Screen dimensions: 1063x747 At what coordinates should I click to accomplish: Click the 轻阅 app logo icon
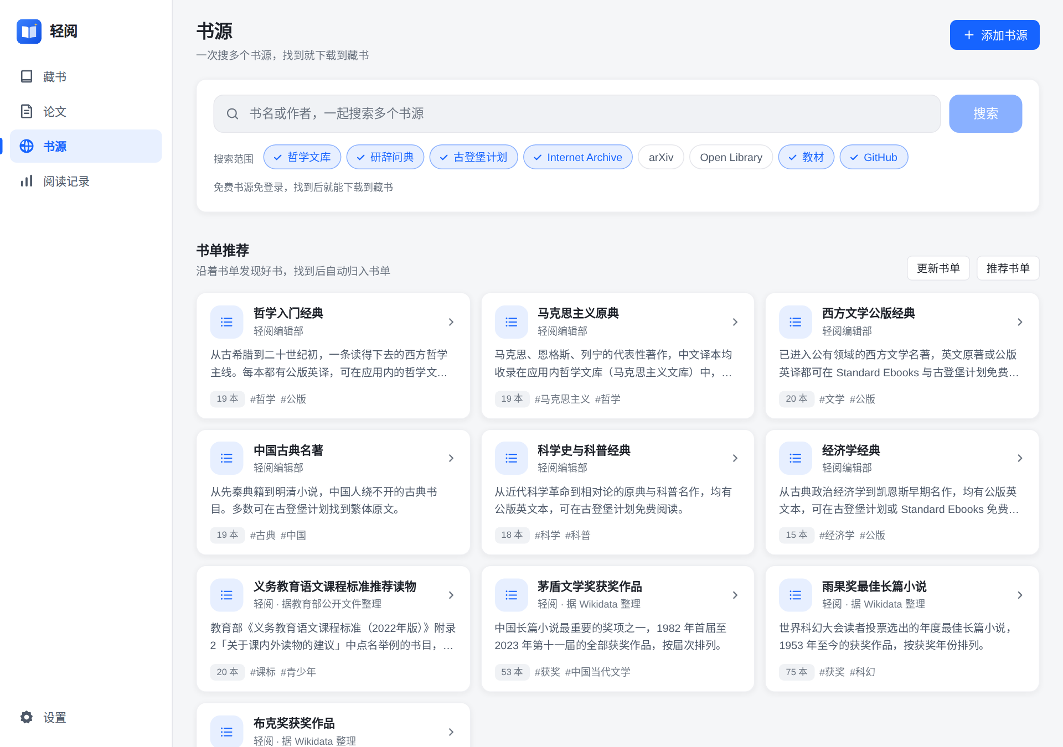pyautogui.click(x=29, y=32)
